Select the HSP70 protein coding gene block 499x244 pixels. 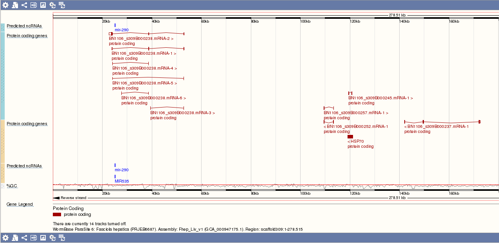pyautogui.click(x=350, y=136)
